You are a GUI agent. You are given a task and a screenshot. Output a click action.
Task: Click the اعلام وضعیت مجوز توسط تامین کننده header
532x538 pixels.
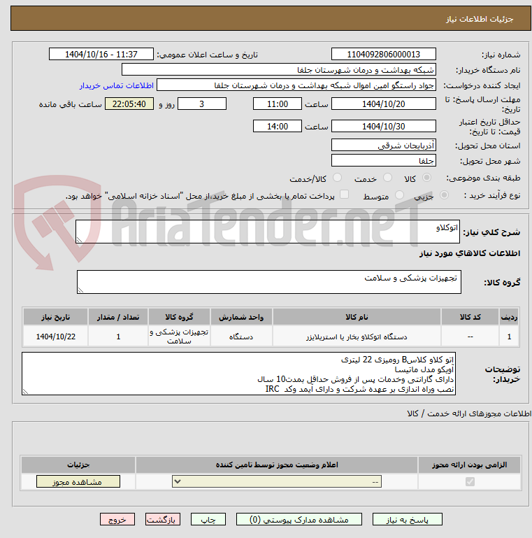[x=277, y=465]
